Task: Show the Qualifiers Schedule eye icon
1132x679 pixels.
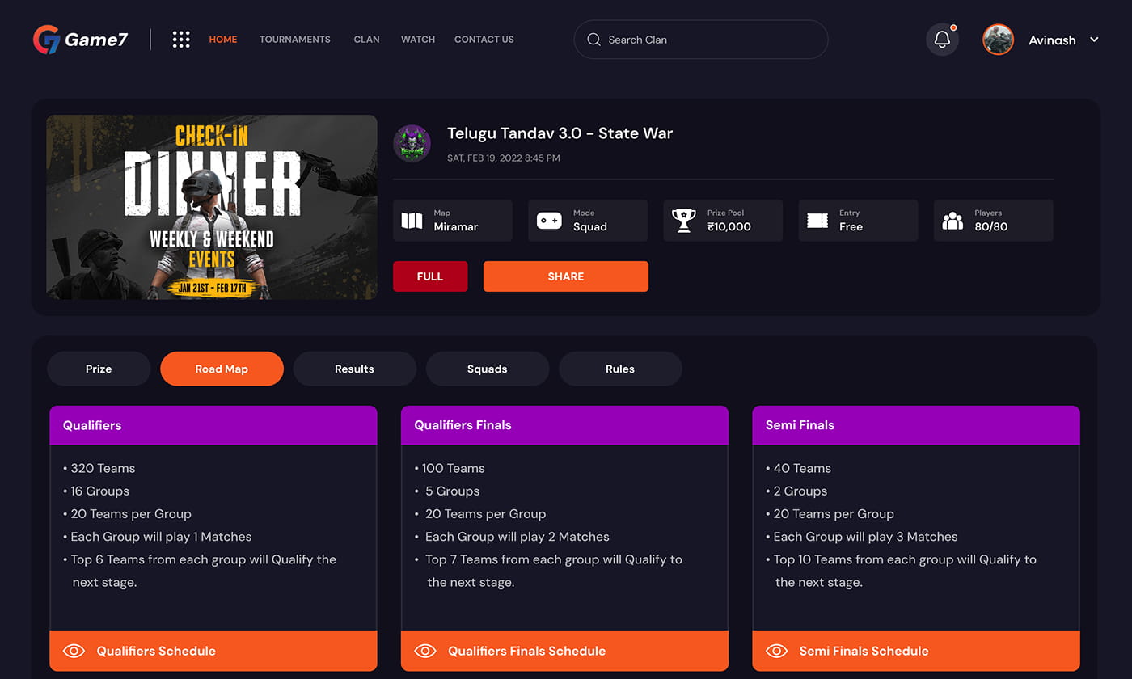Action: 74,651
